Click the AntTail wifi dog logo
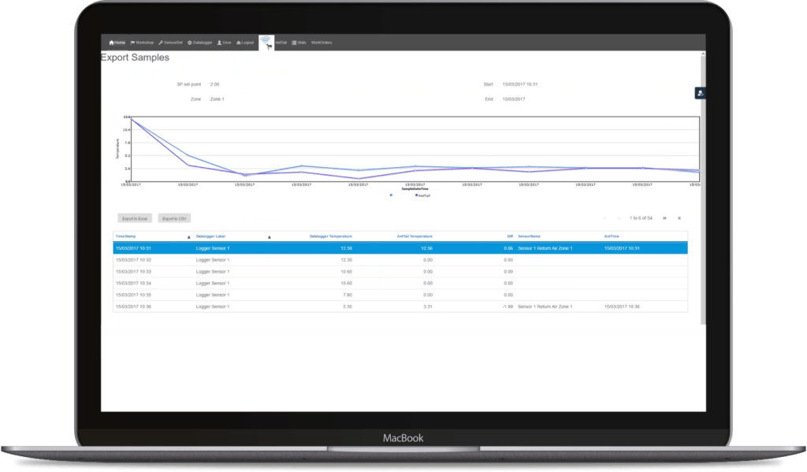The height and width of the screenshot is (472, 807). coord(266,43)
